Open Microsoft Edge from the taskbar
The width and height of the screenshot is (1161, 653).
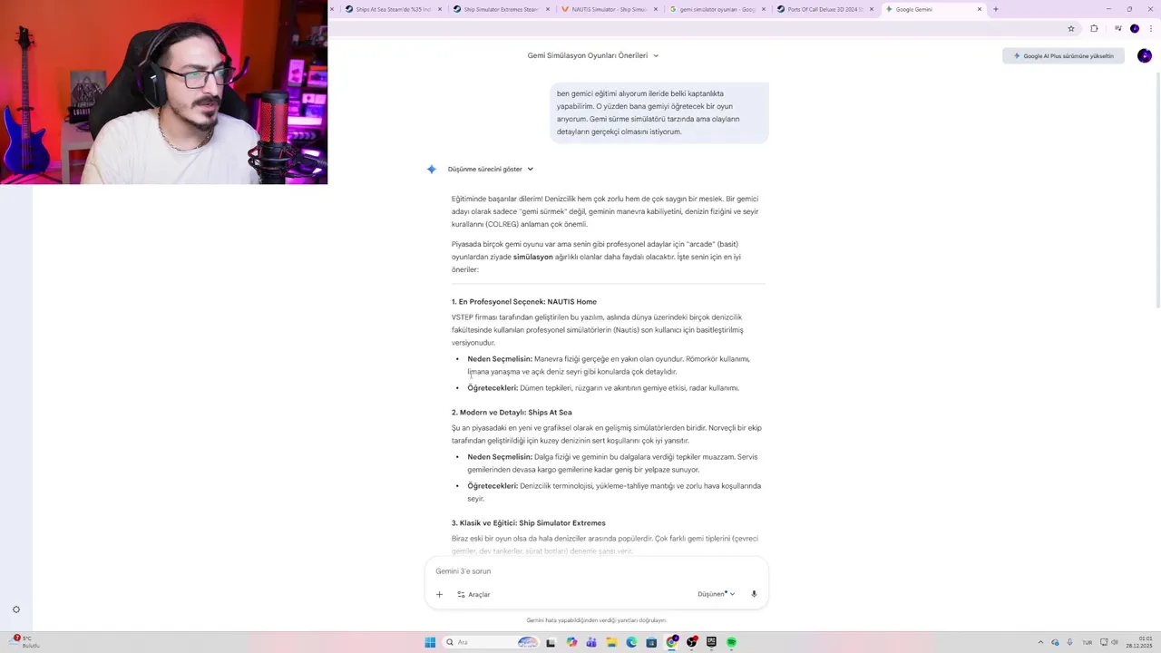coord(631,642)
